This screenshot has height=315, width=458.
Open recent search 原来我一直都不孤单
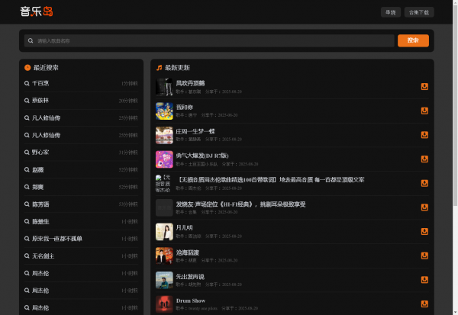coord(56,239)
